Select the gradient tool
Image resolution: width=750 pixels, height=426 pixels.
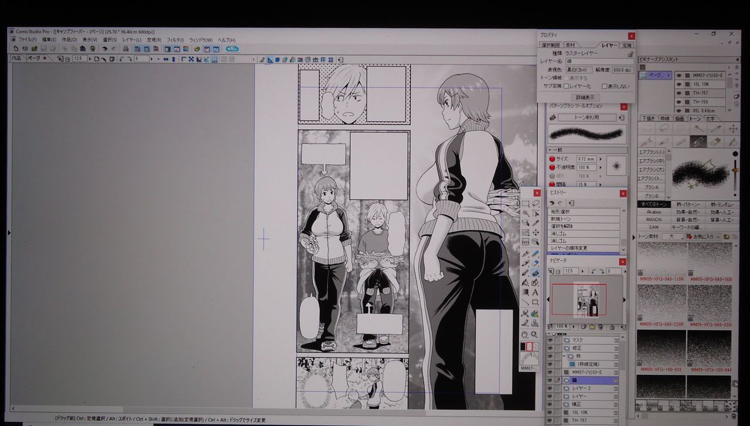[526, 292]
